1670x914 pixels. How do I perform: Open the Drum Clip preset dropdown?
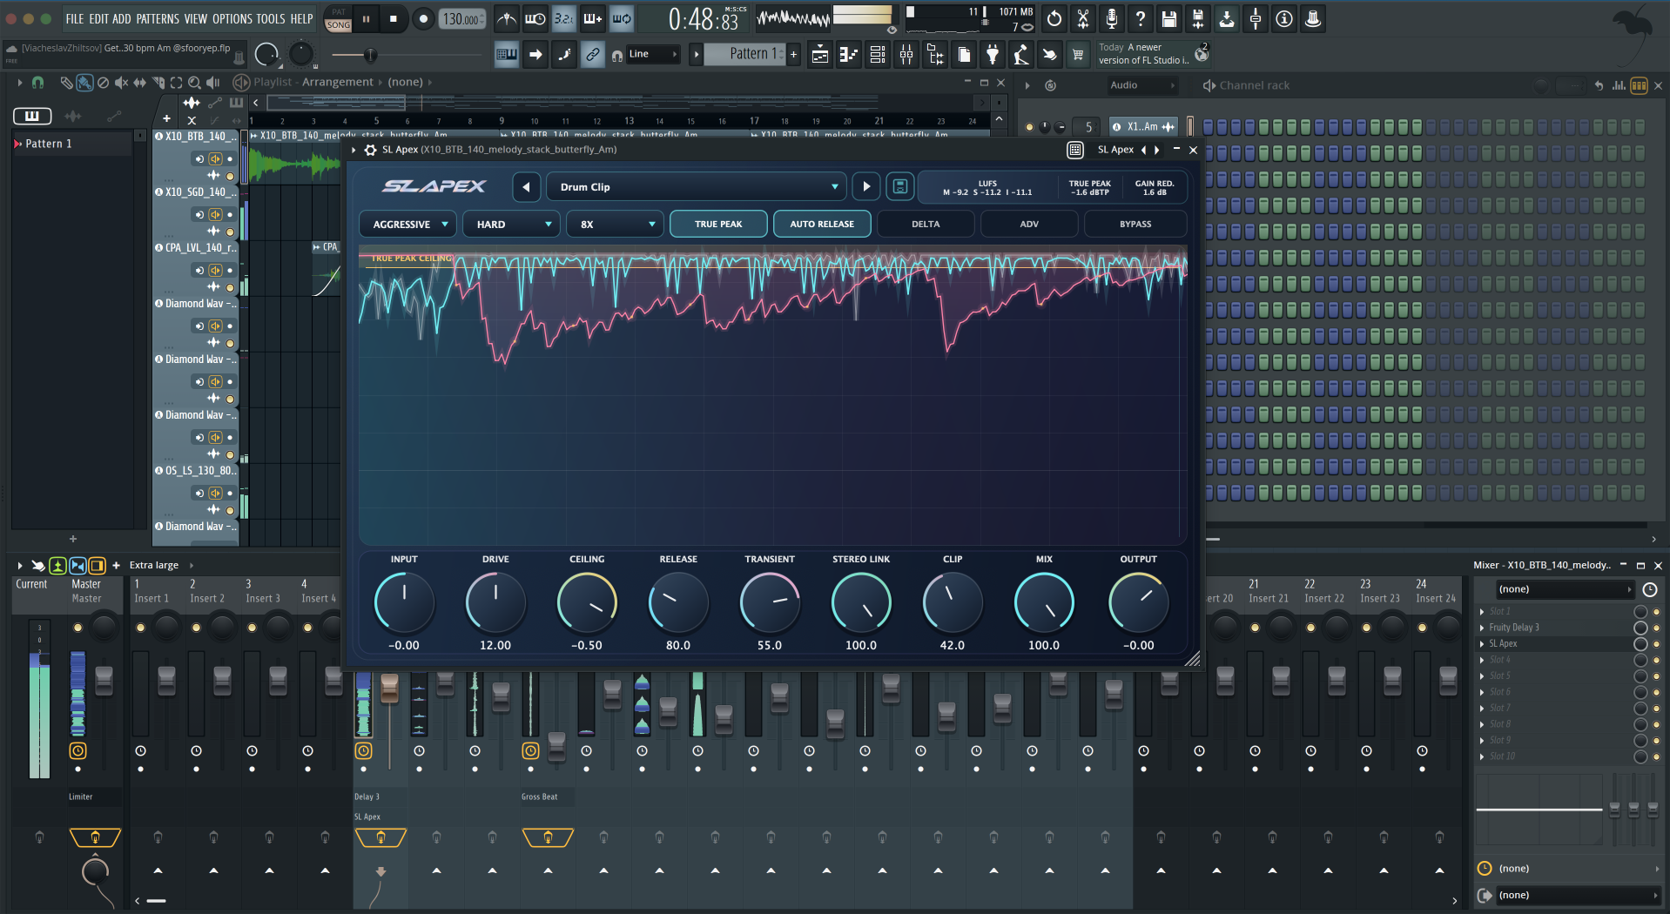coord(696,186)
